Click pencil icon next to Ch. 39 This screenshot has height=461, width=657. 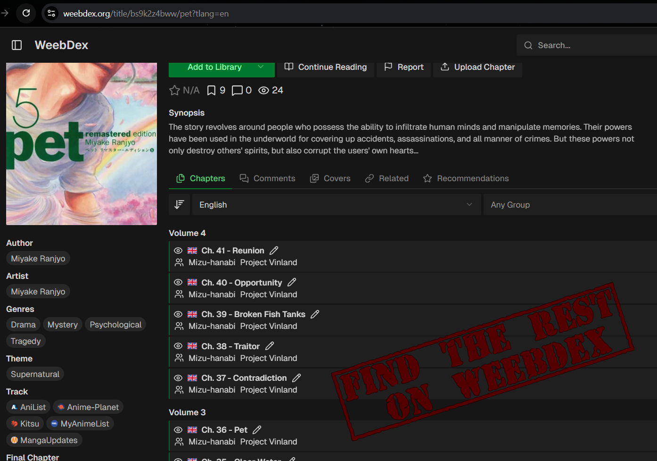point(315,314)
